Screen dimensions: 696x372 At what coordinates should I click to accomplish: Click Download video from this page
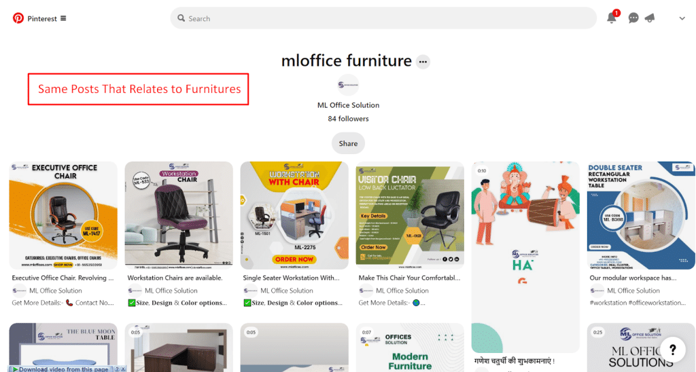63,369
